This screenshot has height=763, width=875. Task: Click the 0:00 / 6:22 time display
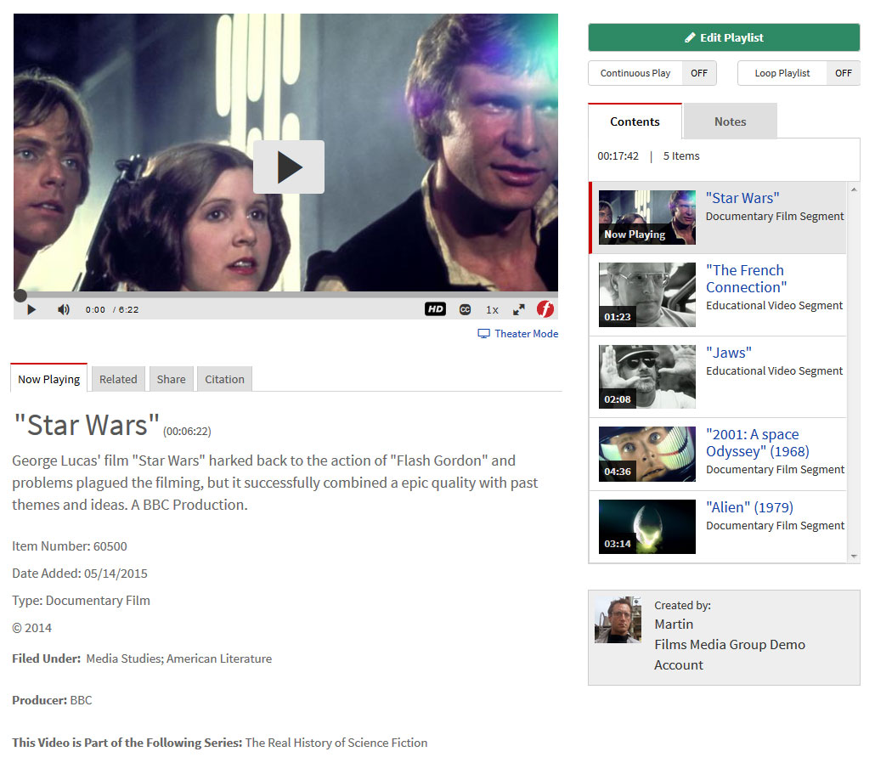click(112, 310)
